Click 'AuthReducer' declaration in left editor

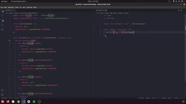coord(25,38)
